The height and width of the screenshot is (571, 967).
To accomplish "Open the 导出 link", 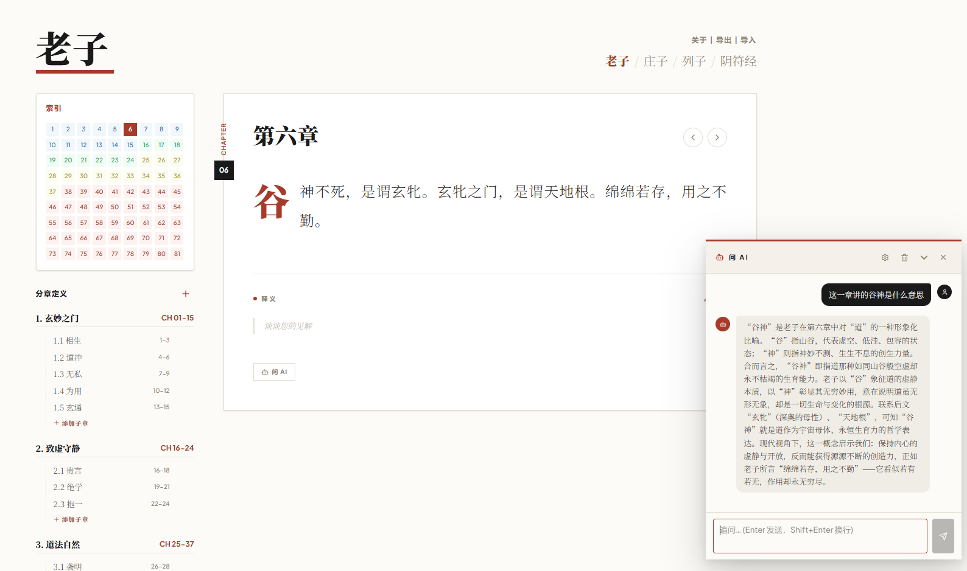I will pyautogui.click(x=723, y=40).
